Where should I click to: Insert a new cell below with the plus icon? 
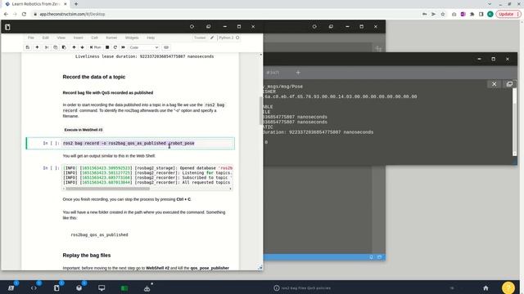click(37, 47)
